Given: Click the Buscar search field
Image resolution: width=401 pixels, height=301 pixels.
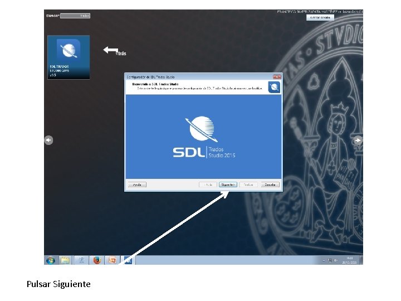Looking at the screenshot, I should click(75, 16).
